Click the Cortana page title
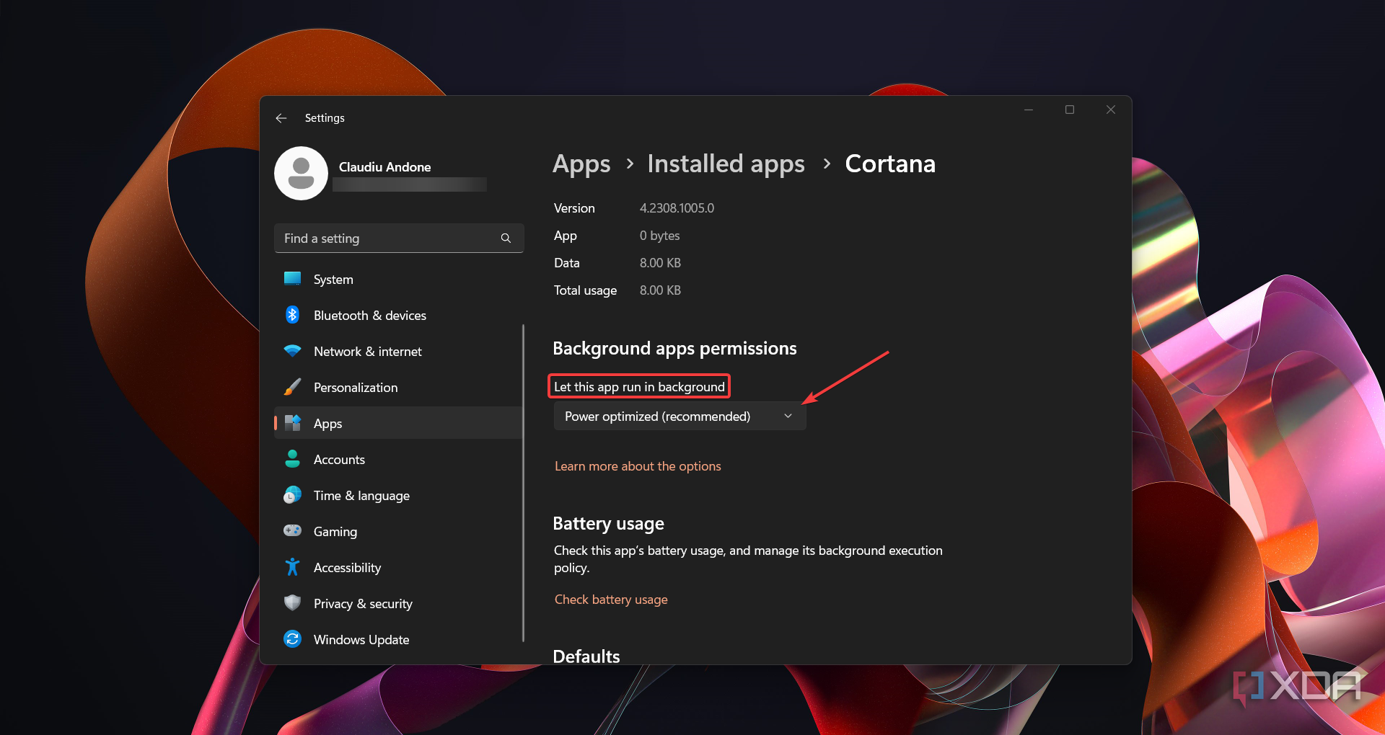Viewport: 1385px width, 735px height. (x=890, y=164)
